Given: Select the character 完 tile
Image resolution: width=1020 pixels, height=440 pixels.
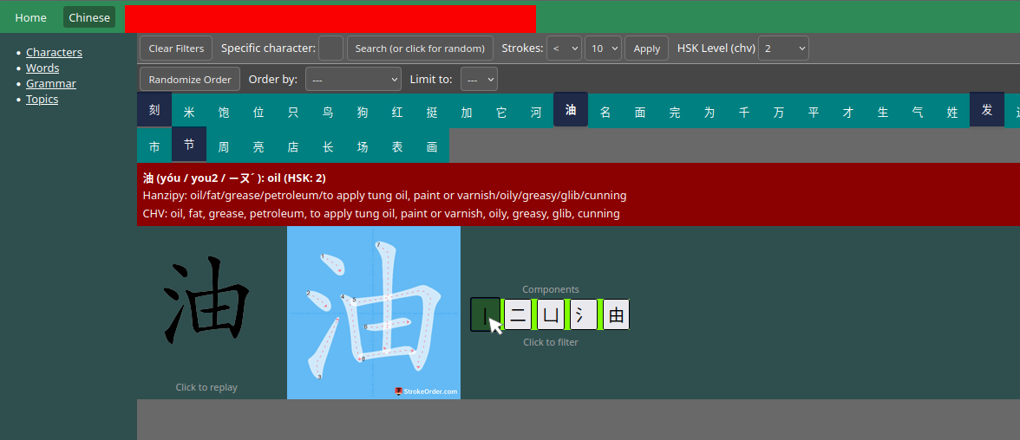Looking at the screenshot, I should click(x=675, y=113).
